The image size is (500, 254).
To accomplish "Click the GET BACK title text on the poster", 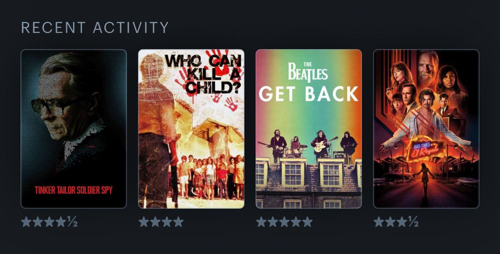I will (308, 94).
